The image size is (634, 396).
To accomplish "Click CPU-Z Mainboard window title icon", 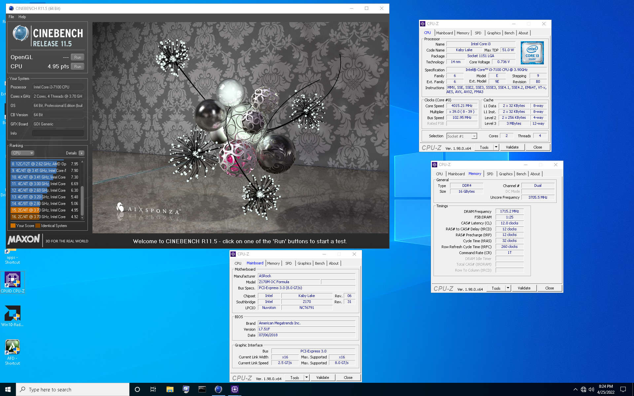I will coord(233,254).
